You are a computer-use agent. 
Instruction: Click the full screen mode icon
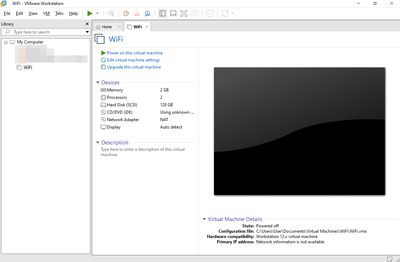coord(184,13)
